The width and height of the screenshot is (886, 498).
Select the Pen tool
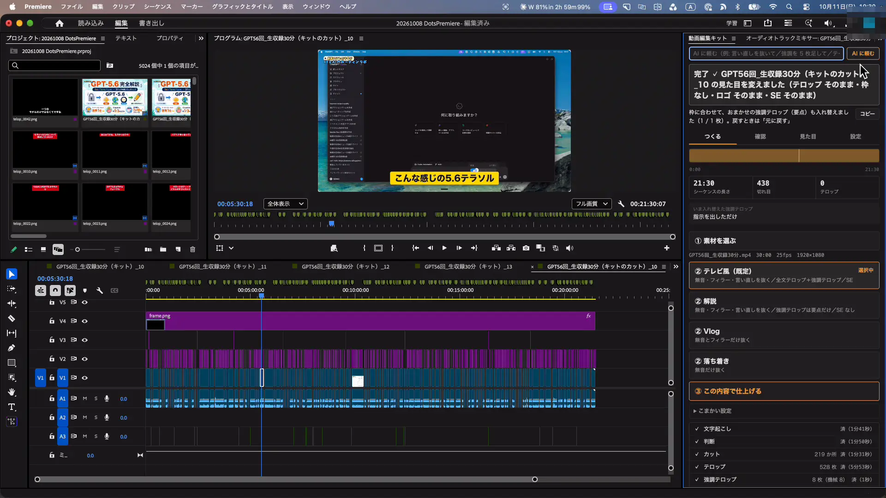12,348
